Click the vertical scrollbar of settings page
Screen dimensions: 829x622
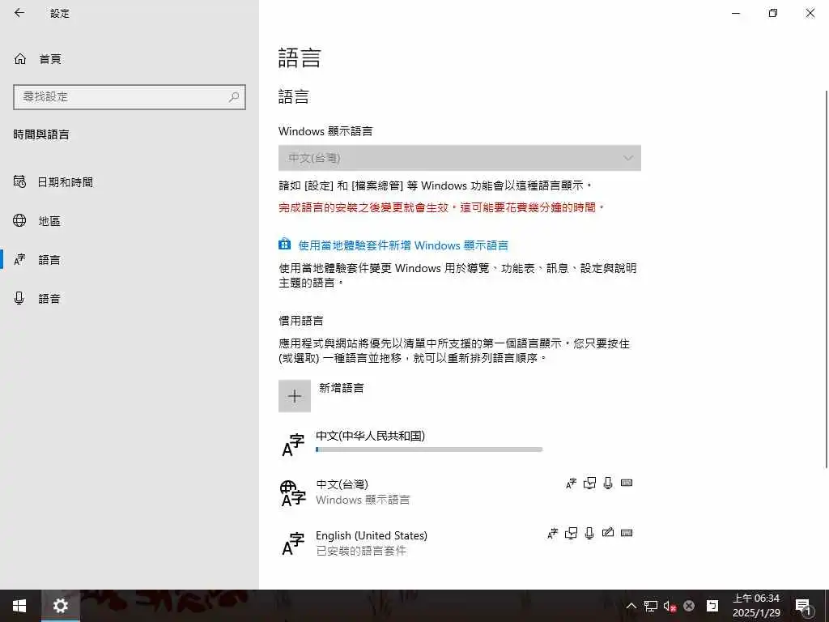[826, 279]
